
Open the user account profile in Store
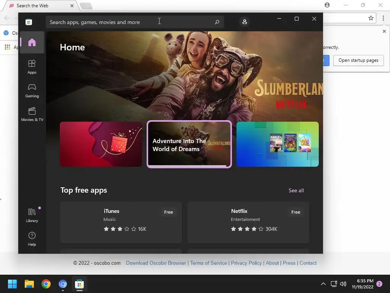pyautogui.click(x=245, y=22)
